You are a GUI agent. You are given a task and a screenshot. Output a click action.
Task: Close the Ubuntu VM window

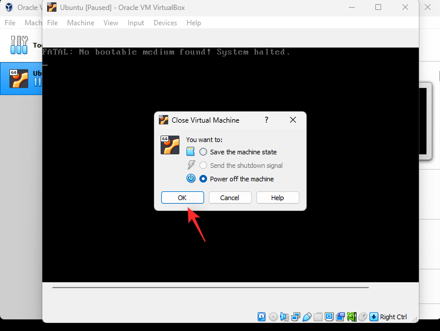point(405,7)
